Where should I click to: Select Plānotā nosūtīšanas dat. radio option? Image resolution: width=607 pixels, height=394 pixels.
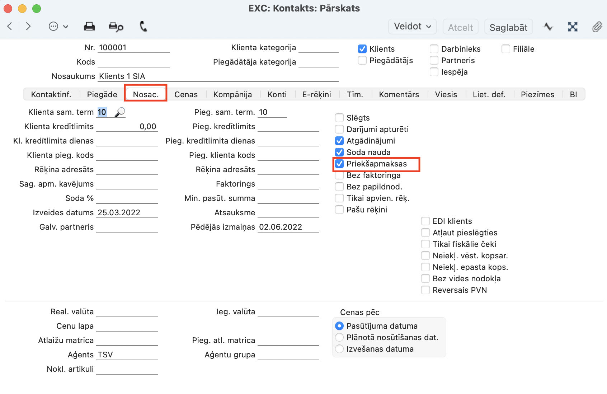coord(339,338)
